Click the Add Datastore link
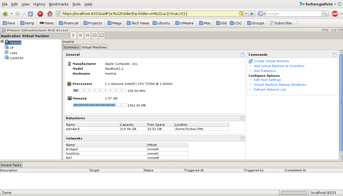343x196 pixels. coord(265,71)
